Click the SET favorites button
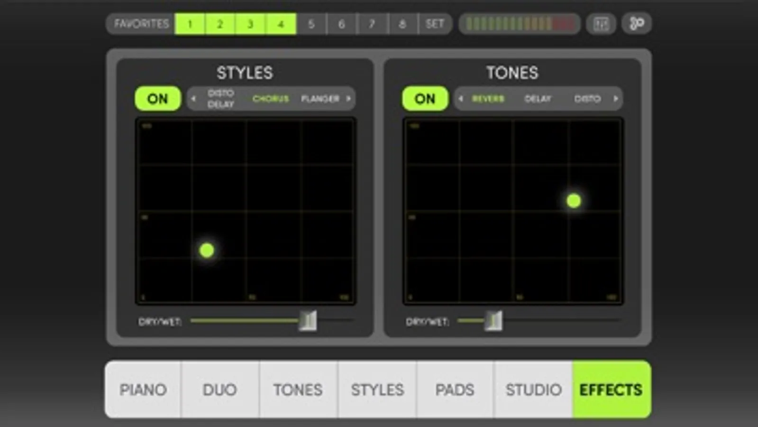The height and width of the screenshot is (427, 758). 435,24
